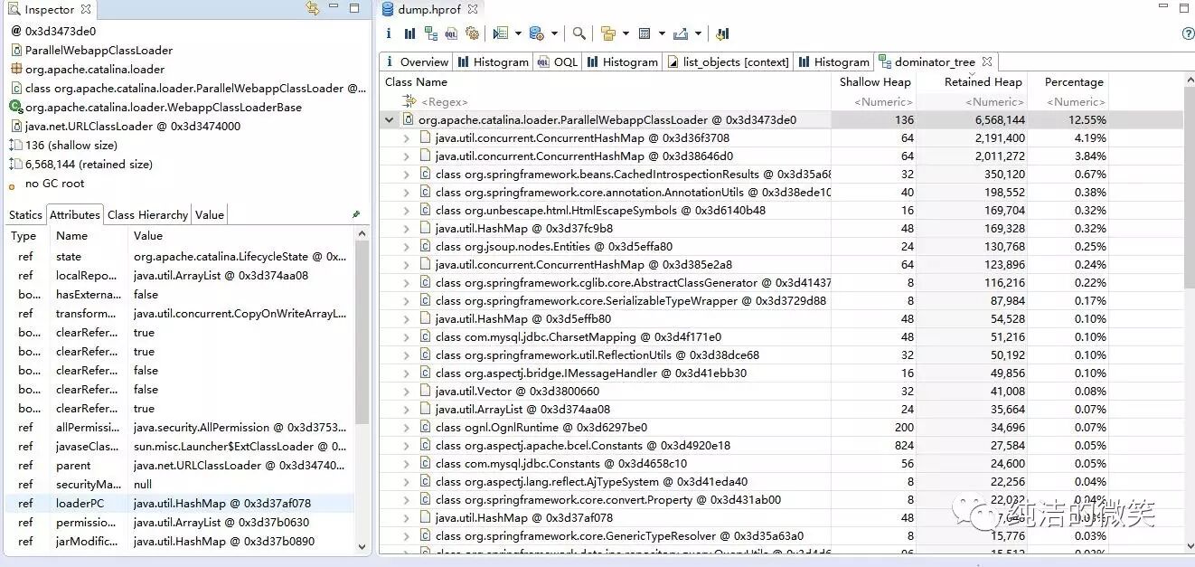Click the Run Expert System Test report icon

coord(501,33)
